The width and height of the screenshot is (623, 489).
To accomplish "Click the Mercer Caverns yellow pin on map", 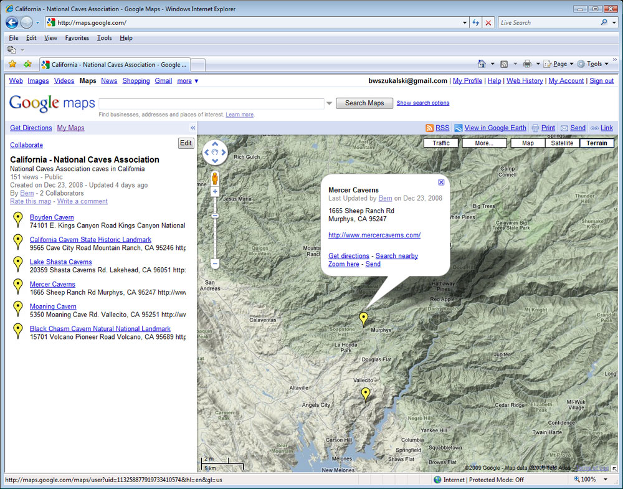I will point(364,319).
